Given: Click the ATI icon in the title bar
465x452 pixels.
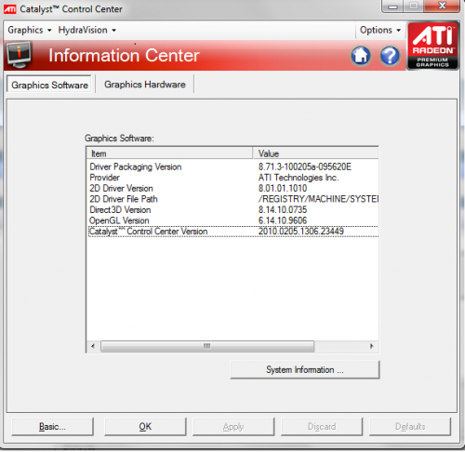Looking at the screenshot, I should point(9,9).
